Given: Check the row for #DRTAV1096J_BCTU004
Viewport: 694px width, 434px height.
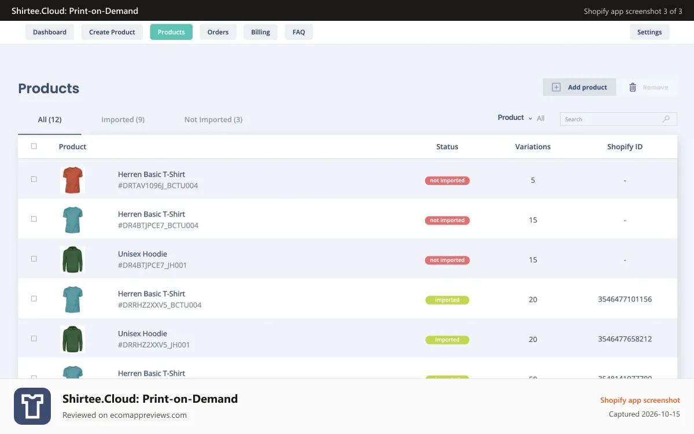Looking at the screenshot, I should pos(34,179).
